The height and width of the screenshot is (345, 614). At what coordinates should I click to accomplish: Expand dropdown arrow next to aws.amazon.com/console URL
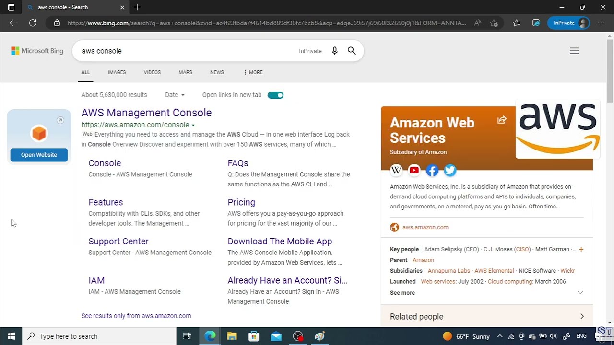[x=193, y=125]
